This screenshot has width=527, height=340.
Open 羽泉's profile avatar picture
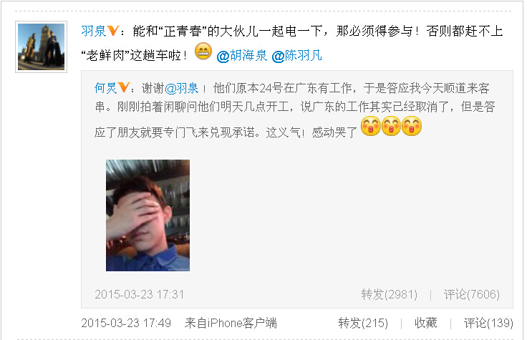[x=41, y=47]
